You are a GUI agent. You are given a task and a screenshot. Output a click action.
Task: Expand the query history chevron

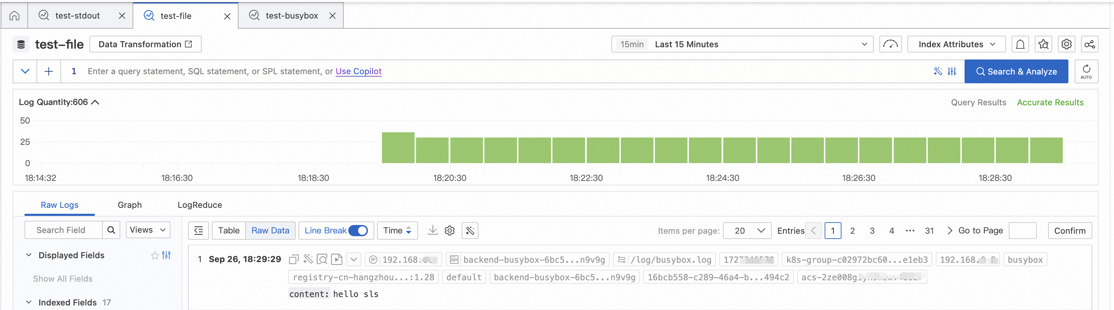[25, 72]
